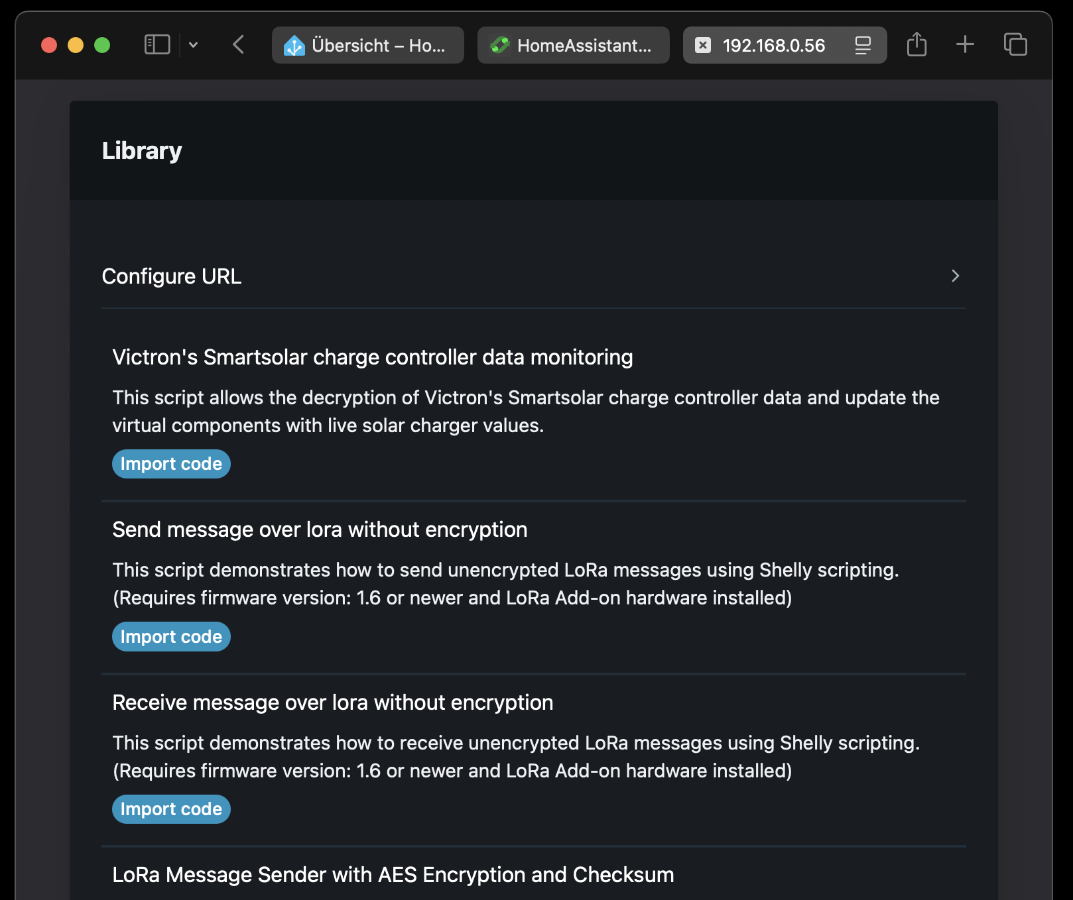Show the Safari sidebar
1073x900 pixels.
(157, 45)
